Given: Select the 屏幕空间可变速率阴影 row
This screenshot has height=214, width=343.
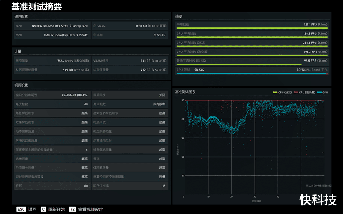Looking at the screenshot, I should tap(130, 177).
